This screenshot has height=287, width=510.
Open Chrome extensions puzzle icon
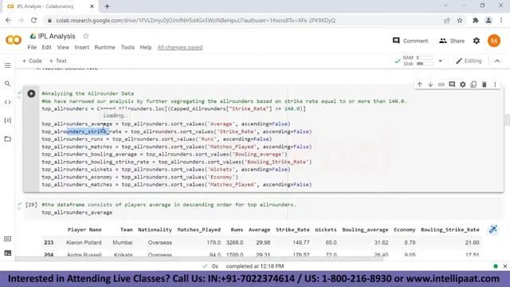coord(476,20)
